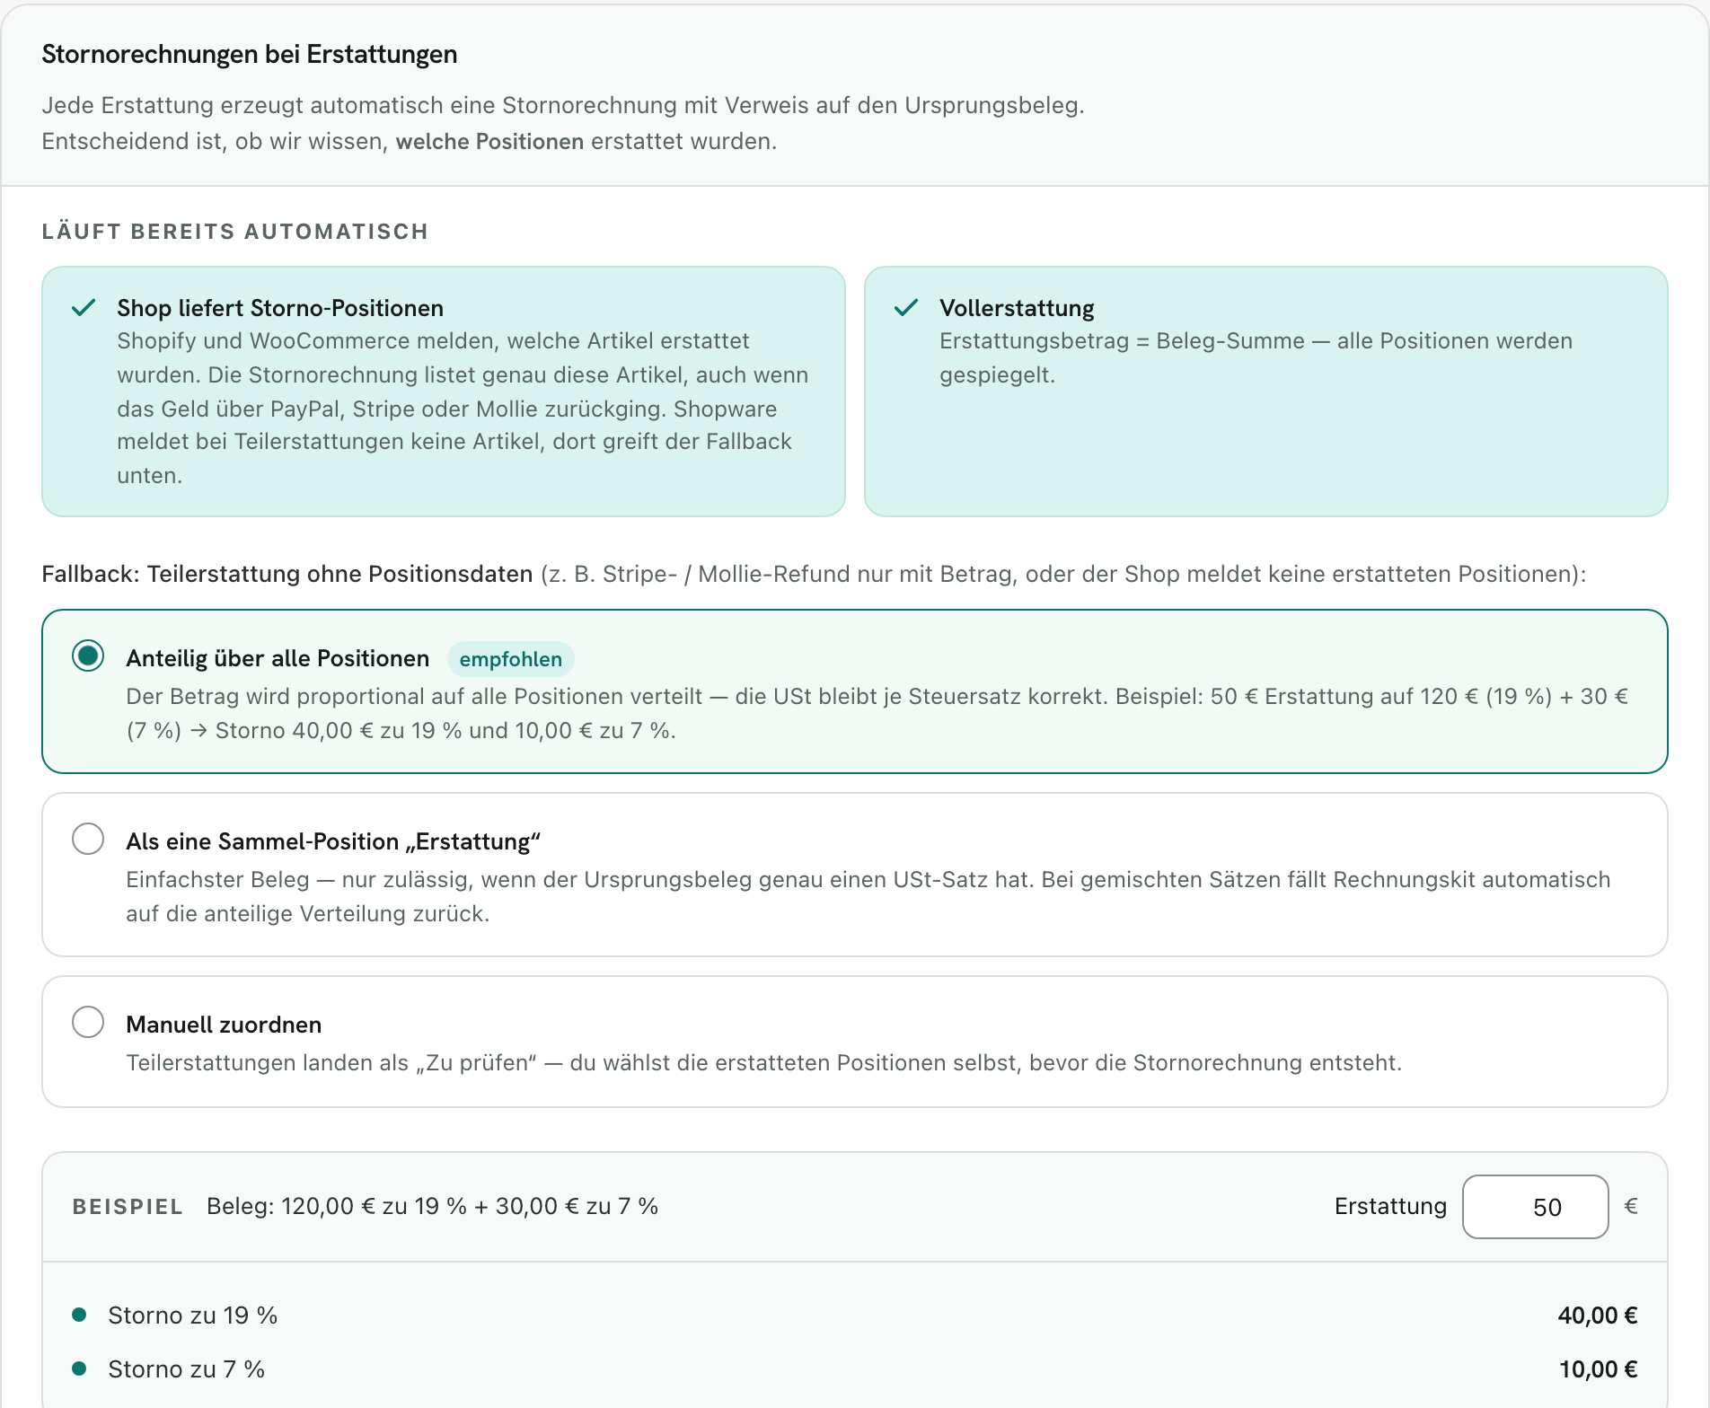
Task: Click the € symbol after the Erstattung field
Action: click(x=1631, y=1206)
